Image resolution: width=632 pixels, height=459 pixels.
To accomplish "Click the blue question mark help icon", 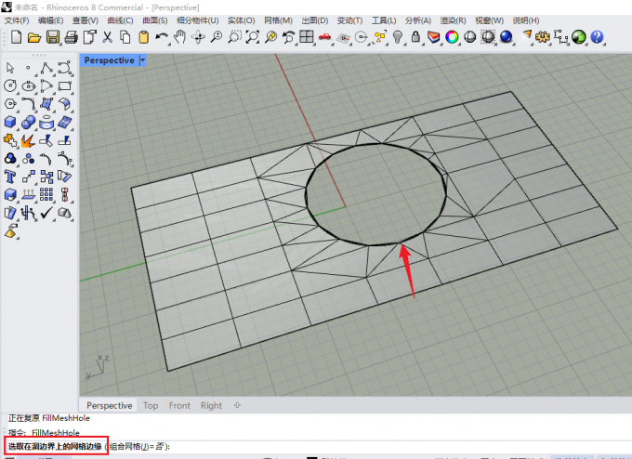I will (597, 37).
